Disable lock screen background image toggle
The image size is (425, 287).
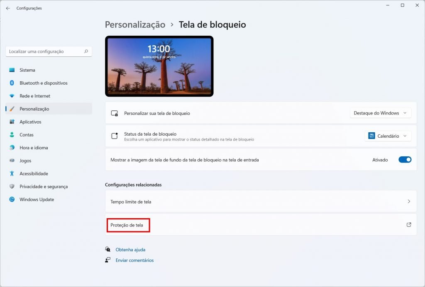point(405,160)
